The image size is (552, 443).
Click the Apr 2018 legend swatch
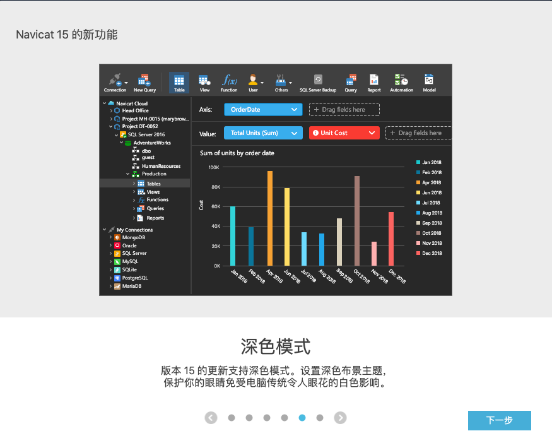418,182
